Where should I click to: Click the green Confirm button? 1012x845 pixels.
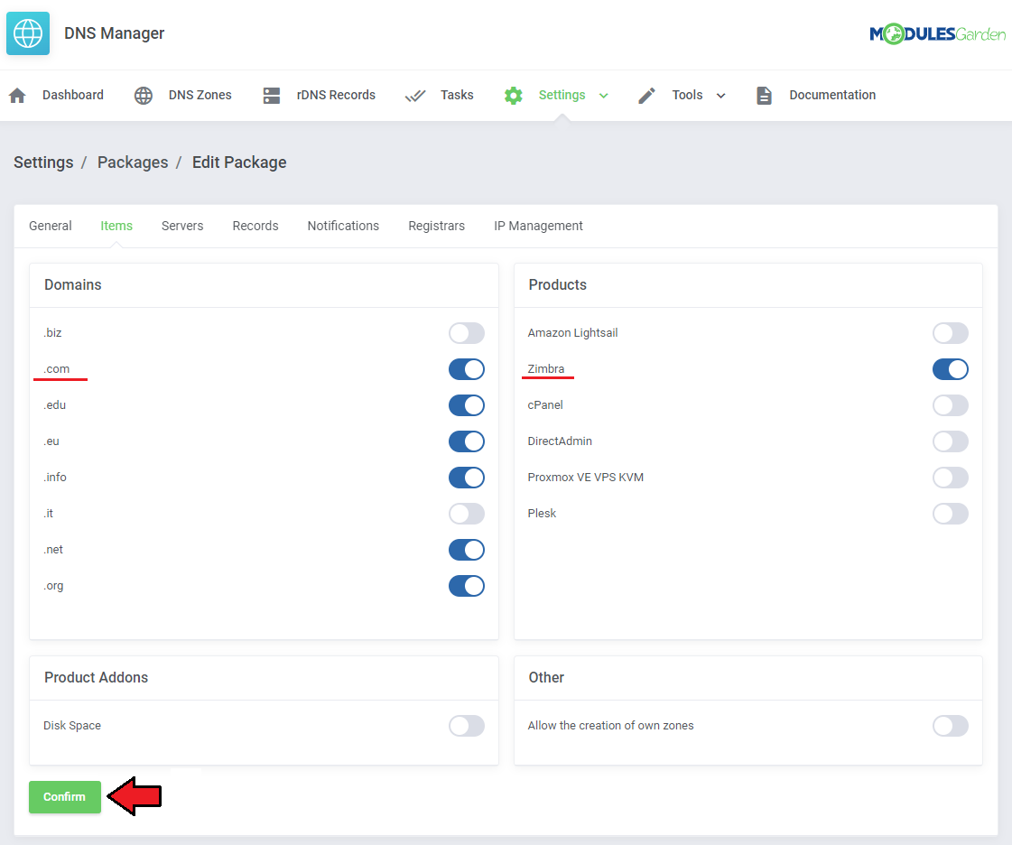pyautogui.click(x=64, y=796)
